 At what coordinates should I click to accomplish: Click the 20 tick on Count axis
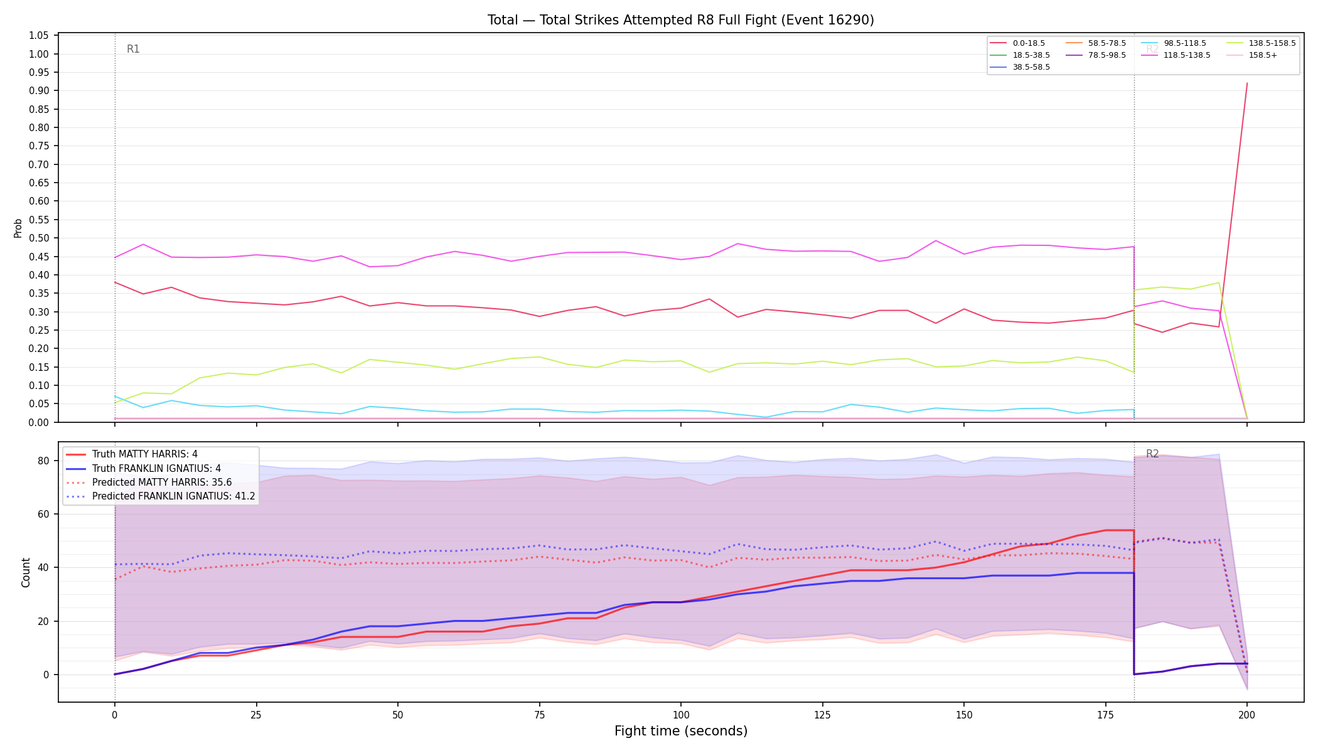(43, 622)
